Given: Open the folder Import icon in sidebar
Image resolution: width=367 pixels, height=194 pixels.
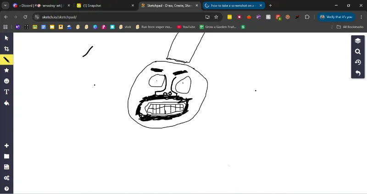Looking at the screenshot, I should tap(6, 156).
